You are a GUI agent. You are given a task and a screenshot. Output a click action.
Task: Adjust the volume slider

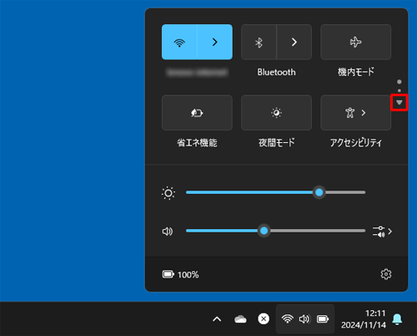pyautogui.click(x=275, y=231)
